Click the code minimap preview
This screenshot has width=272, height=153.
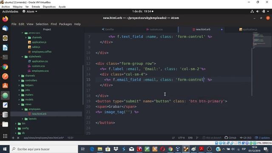(x=261, y=40)
